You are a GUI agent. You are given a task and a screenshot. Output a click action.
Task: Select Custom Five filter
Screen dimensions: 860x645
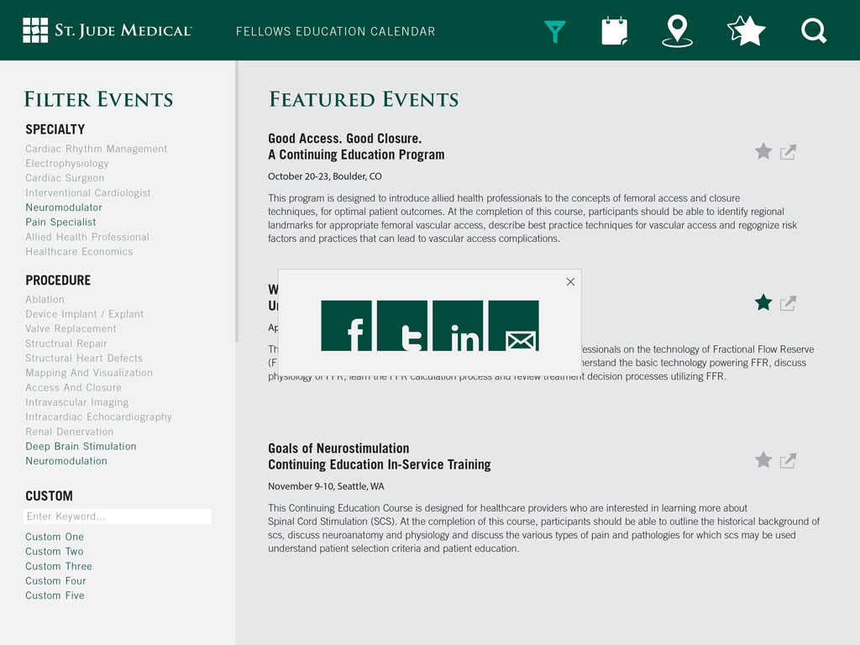point(55,595)
